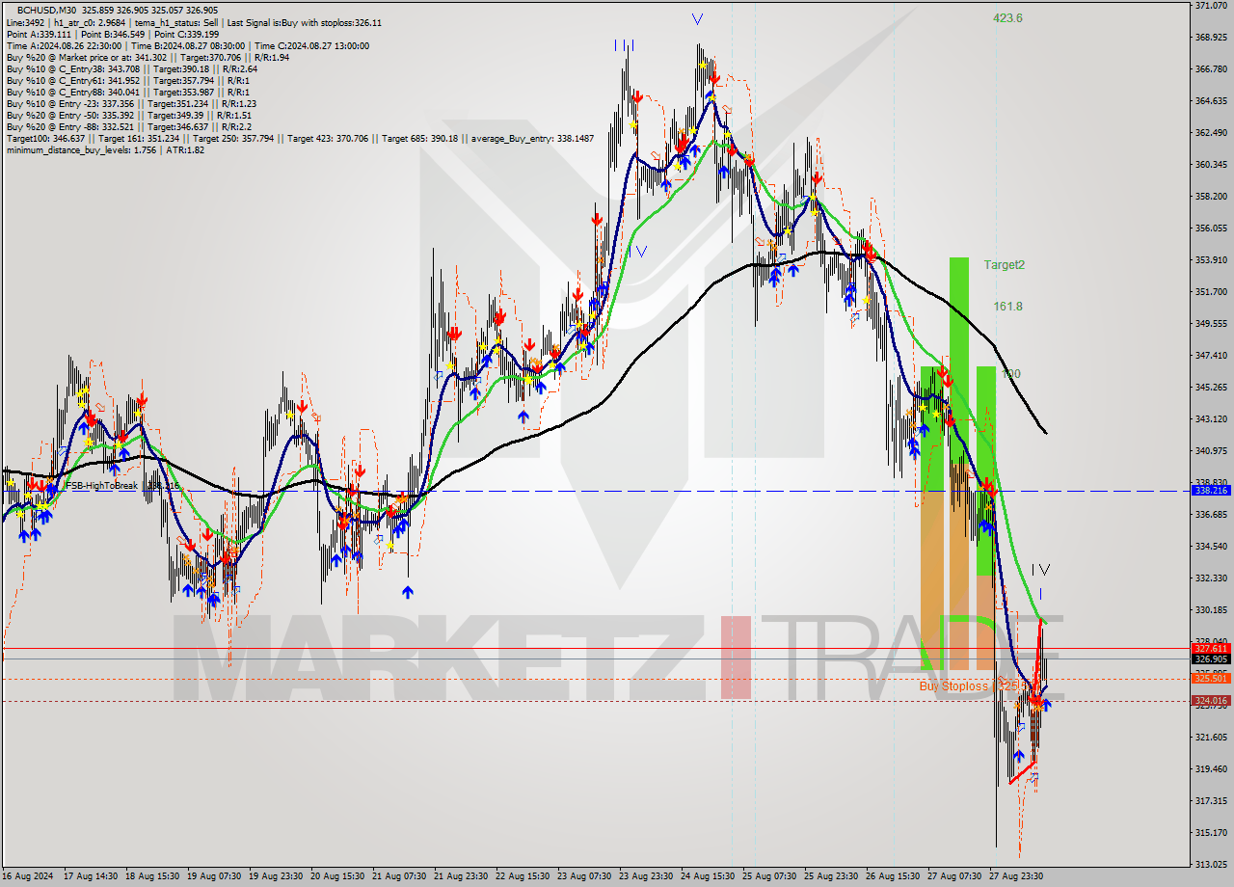The height and width of the screenshot is (887, 1234).
Task: Click the '18 Aug 15:30' time axis label
Action: 151,876
